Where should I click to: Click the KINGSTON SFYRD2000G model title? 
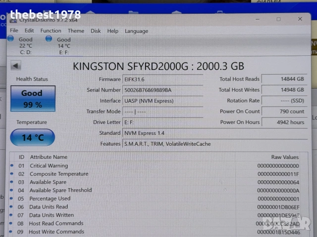click(x=158, y=66)
